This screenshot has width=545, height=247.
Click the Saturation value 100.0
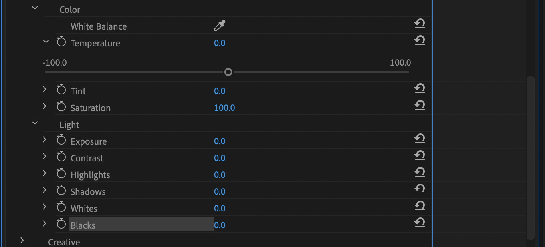pyautogui.click(x=224, y=108)
